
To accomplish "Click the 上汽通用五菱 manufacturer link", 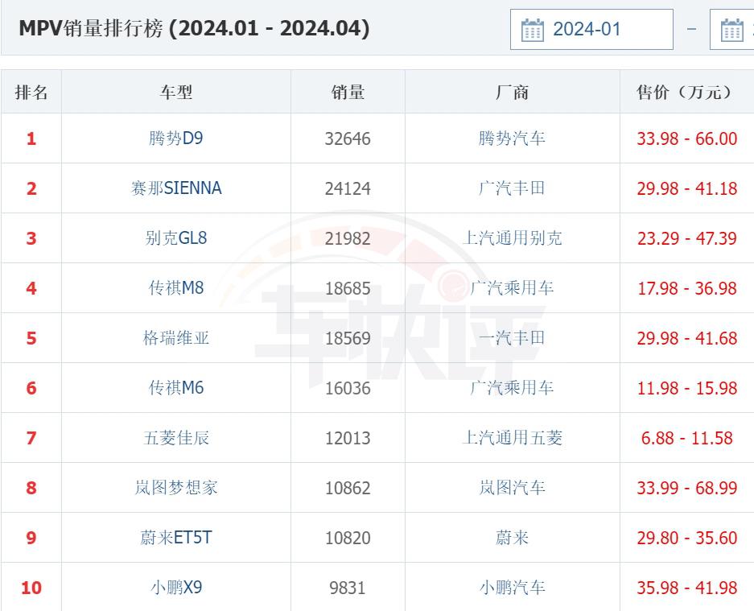I will pos(512,438).
